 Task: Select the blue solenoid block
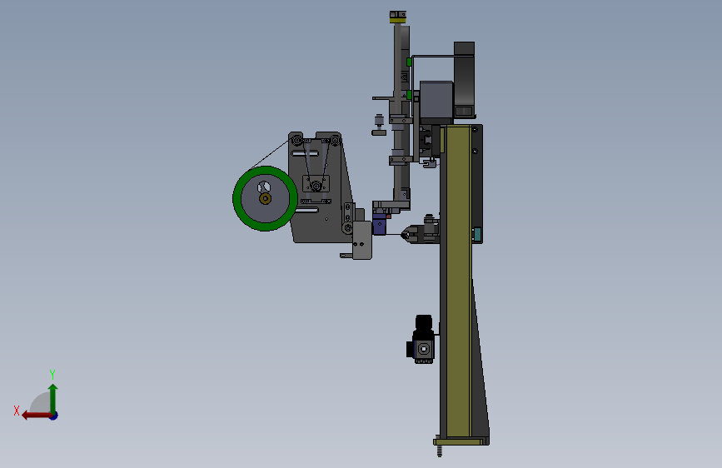click(x=379, y=224)
